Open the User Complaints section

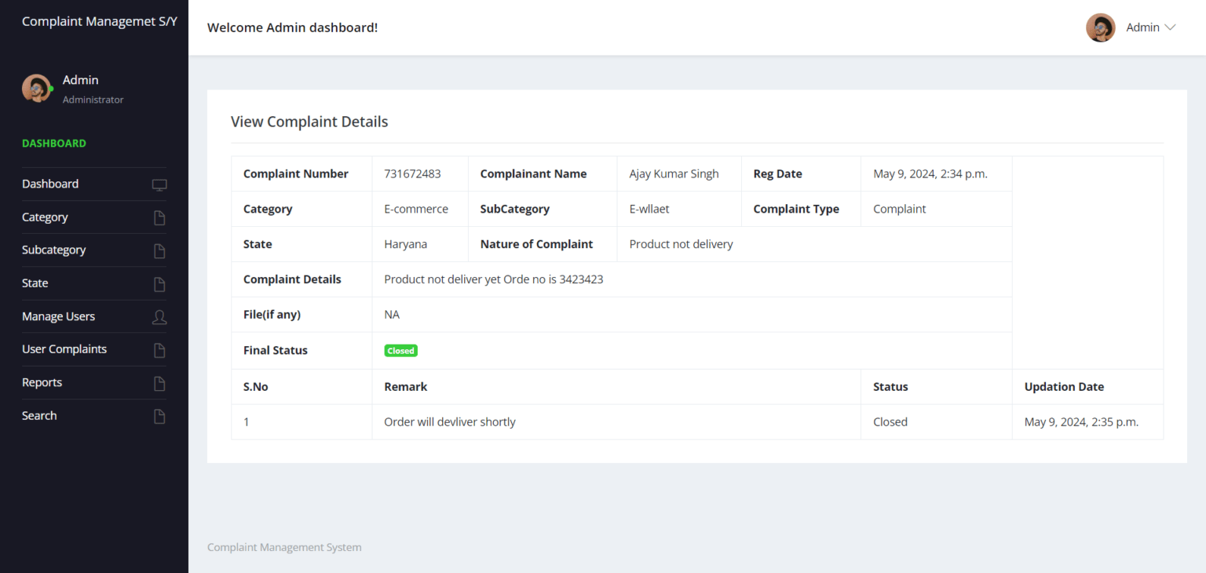[64, 349]
